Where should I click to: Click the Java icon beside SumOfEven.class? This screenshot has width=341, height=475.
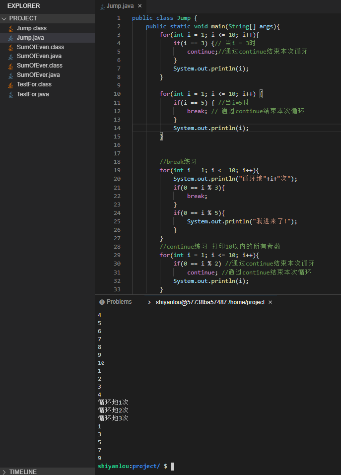(x=10, y=47)
